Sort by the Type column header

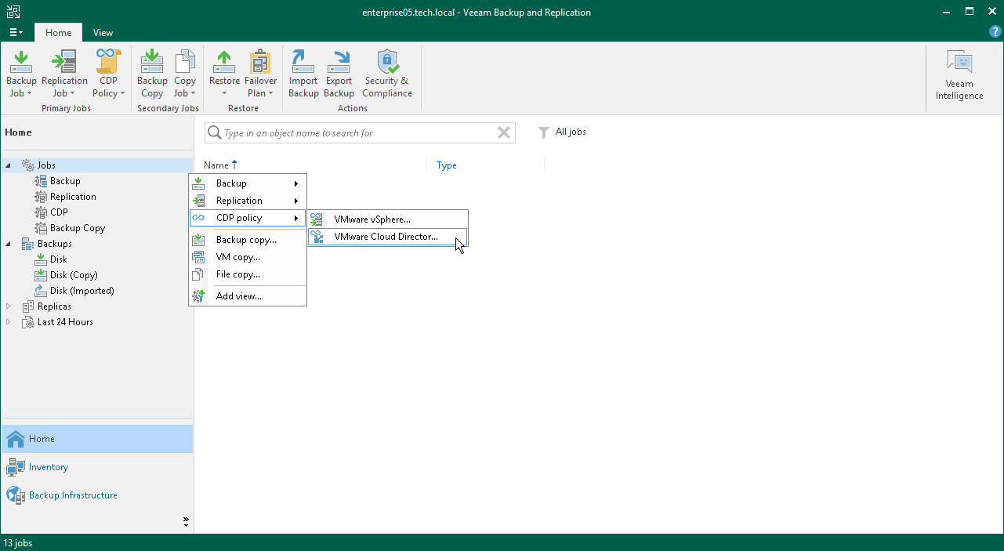pyautogui.click(x=447, y=165)
